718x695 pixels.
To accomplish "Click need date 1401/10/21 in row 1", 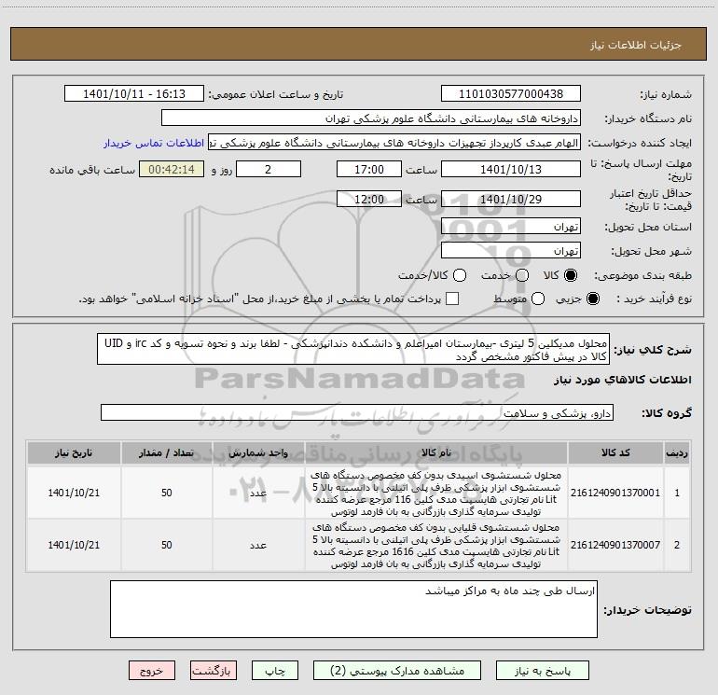I will point(74,493).
